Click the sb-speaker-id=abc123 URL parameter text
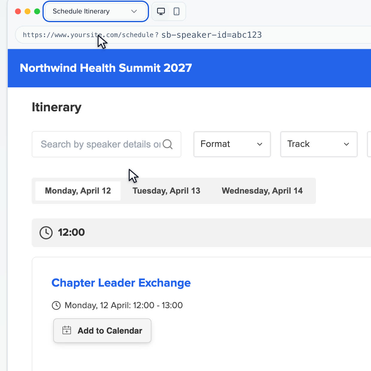 (212, 35)
